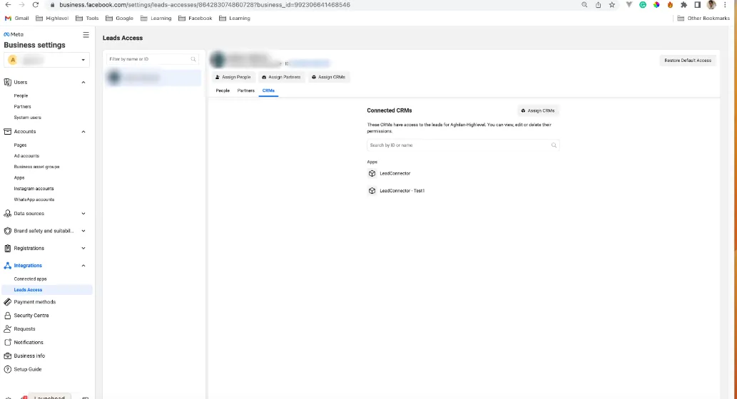Open the business account selector dropdown
The width and height of the screenshot is (737, 399).
tap(46, 60)
